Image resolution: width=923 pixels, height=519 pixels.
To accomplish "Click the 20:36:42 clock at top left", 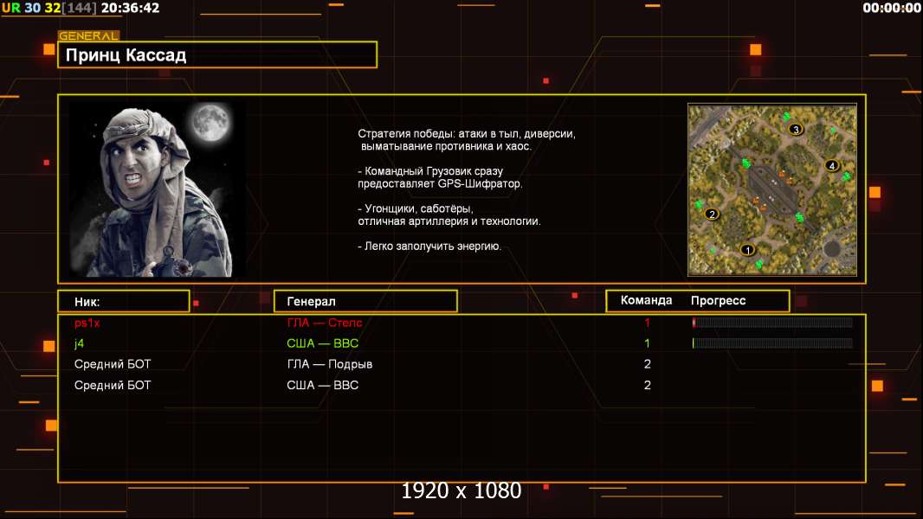I will pos(130,8).
